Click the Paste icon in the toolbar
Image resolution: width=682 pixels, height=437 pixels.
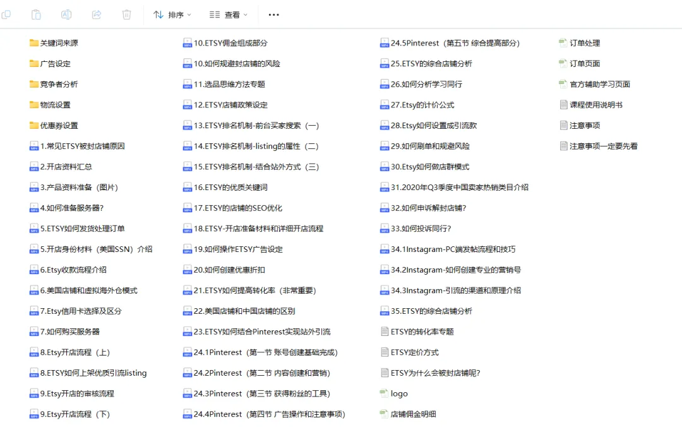coord(36,14)
